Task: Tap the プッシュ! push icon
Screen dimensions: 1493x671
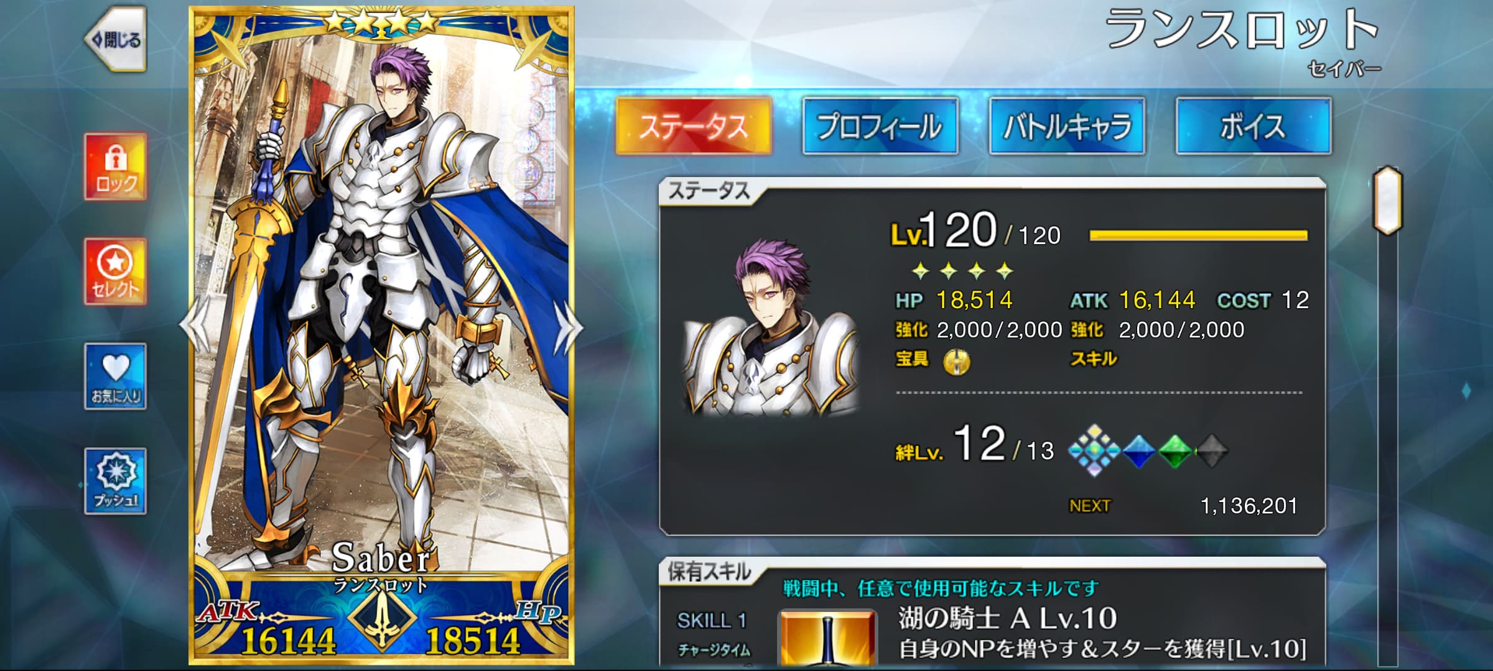Action: point(116,481)
